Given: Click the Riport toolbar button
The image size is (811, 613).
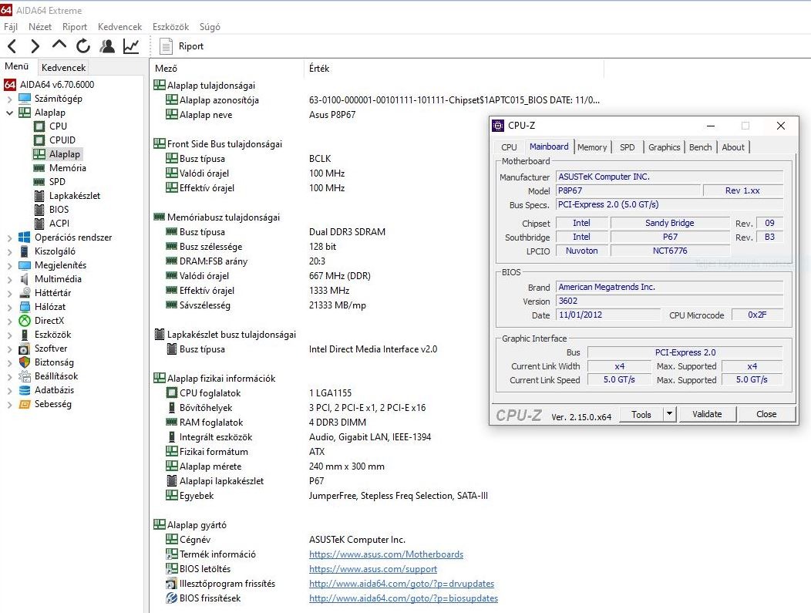Looking at the screenshot, I should click(181, 46).
